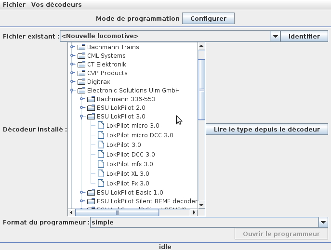
Task: Click the Digitrax folder icon
Action: [x=81, y=81]
